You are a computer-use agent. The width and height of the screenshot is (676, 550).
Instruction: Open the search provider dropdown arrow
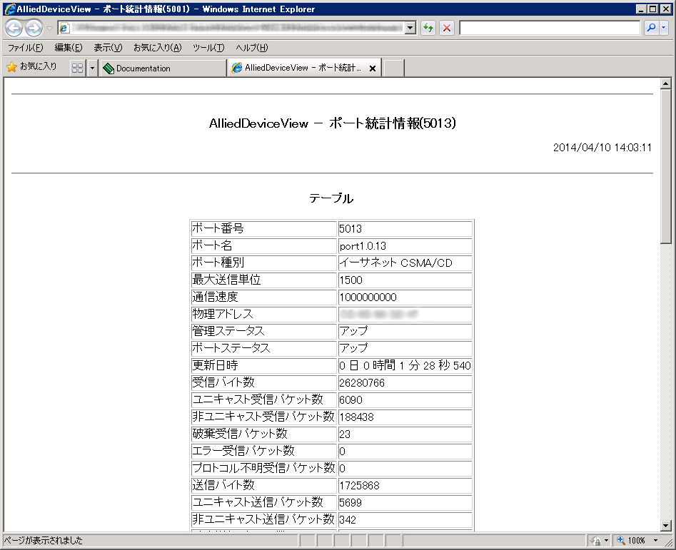pos(664,28)
